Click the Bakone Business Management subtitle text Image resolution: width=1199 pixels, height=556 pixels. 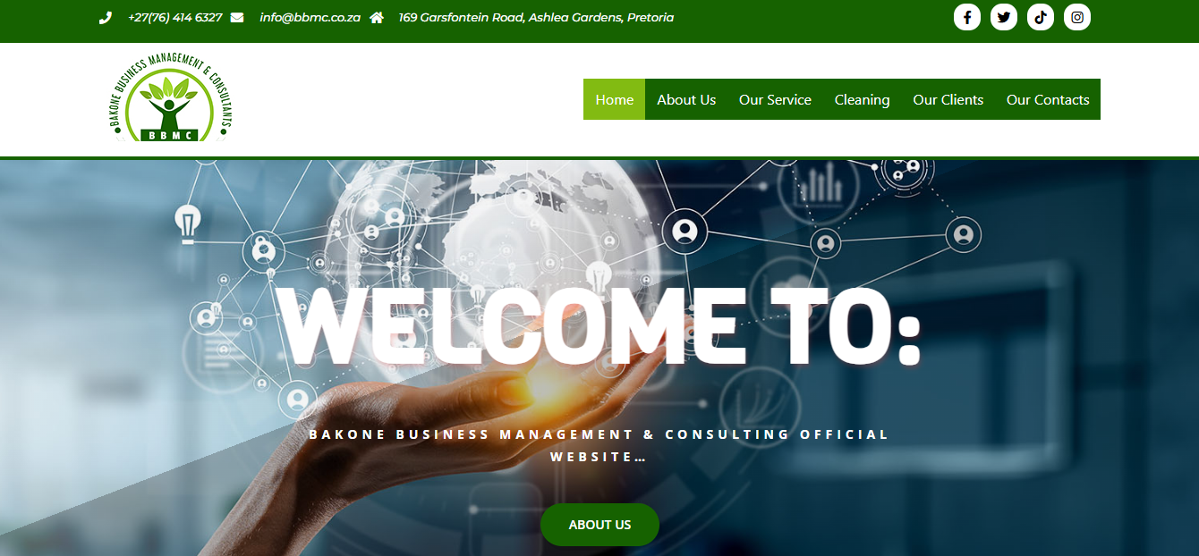pos(599,445)
